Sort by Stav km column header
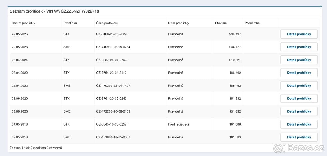 [x=221, y=23]
